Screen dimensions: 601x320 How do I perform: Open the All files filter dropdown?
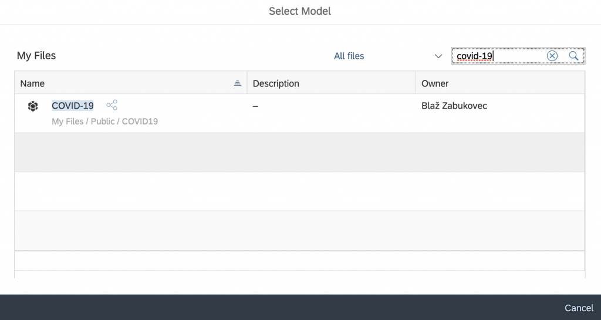coord(388,56)
